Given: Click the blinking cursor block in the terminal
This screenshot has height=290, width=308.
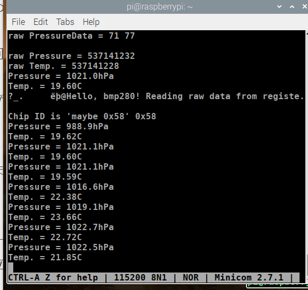Looking at the screenshot, I should (11, 267).
